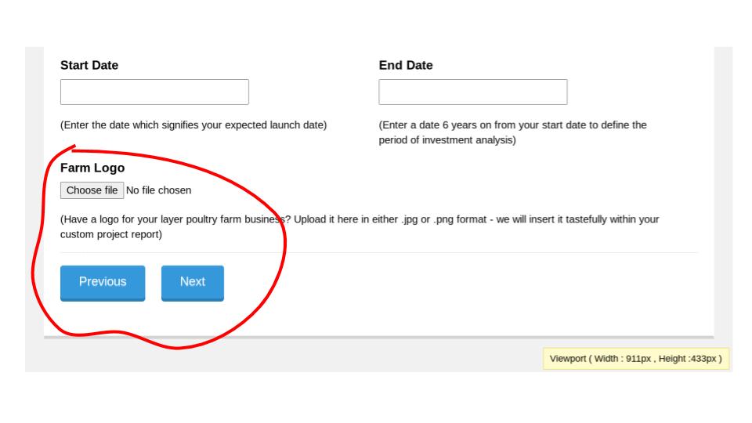Click the '.png' word in logo instructions
The height and width of the screenshot is (423, 752).
coord(443,219)
